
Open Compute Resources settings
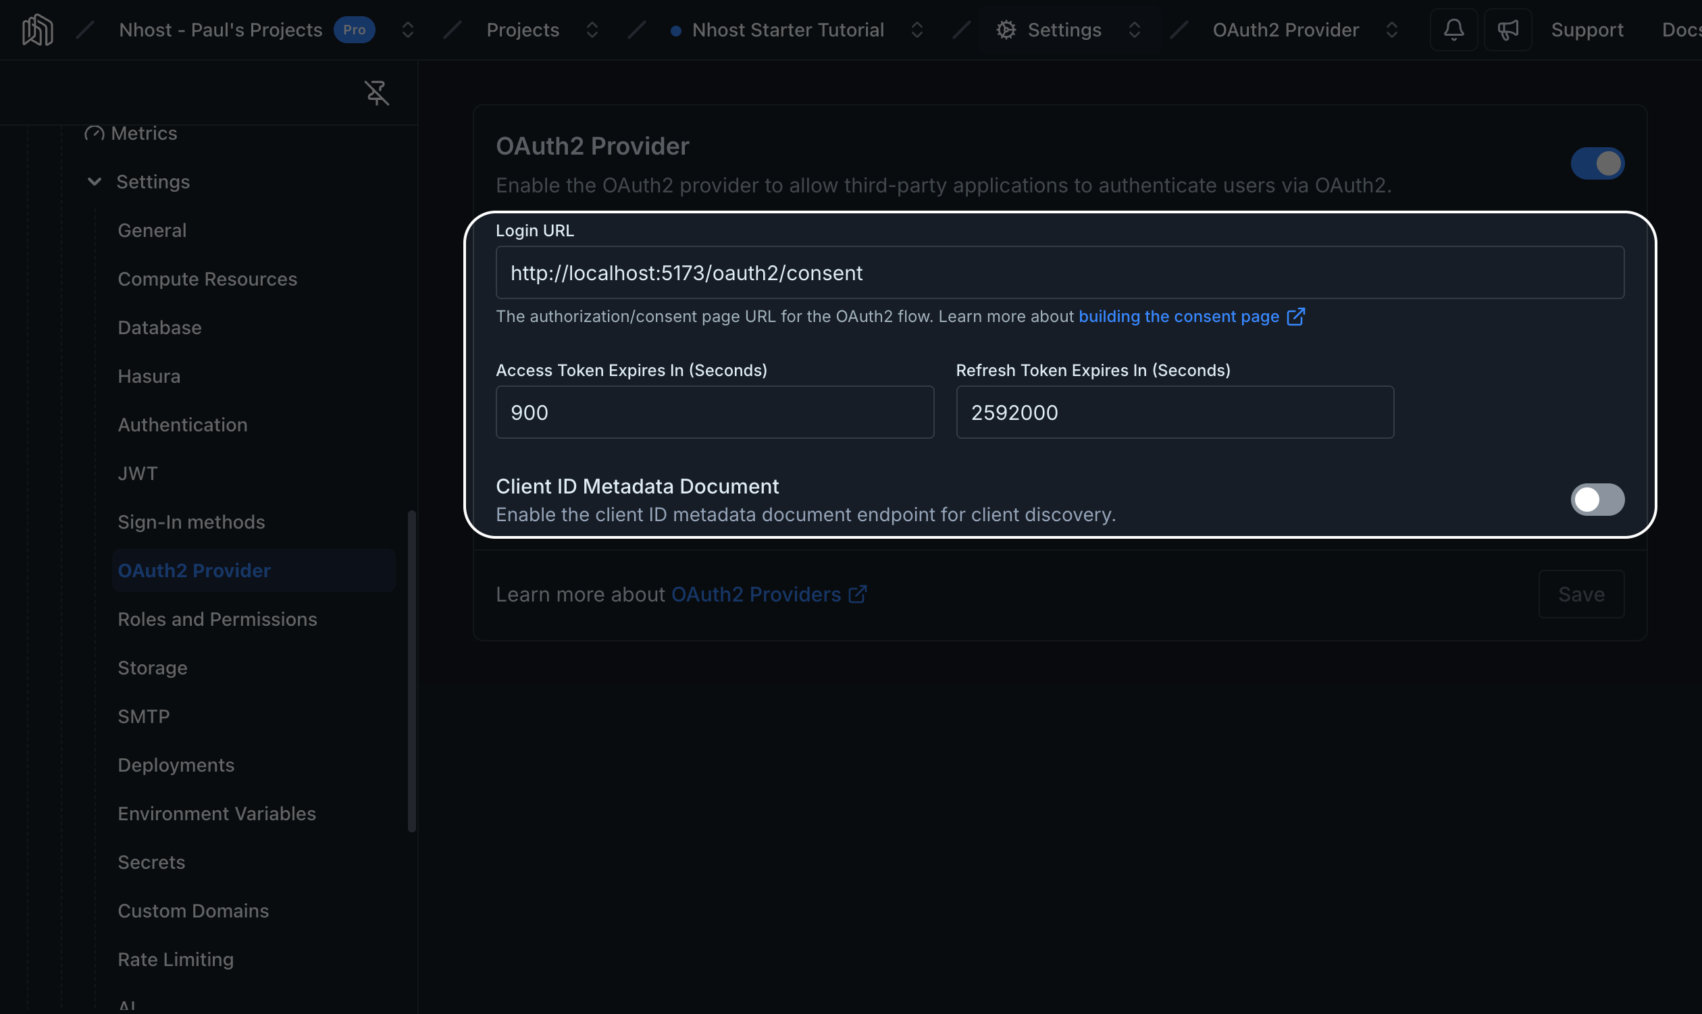pos(207,279)
